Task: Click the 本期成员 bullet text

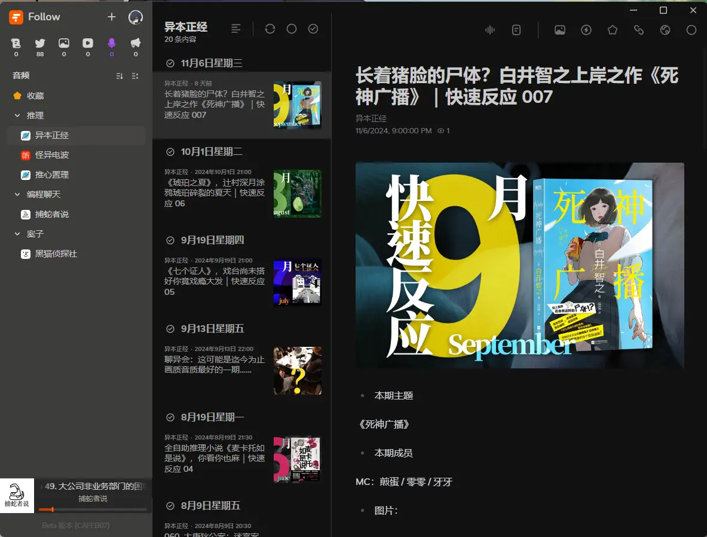Action: pyautogui.click(x=394, y=453)
